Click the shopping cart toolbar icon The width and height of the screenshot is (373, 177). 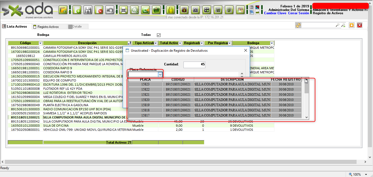click(218, 10)
